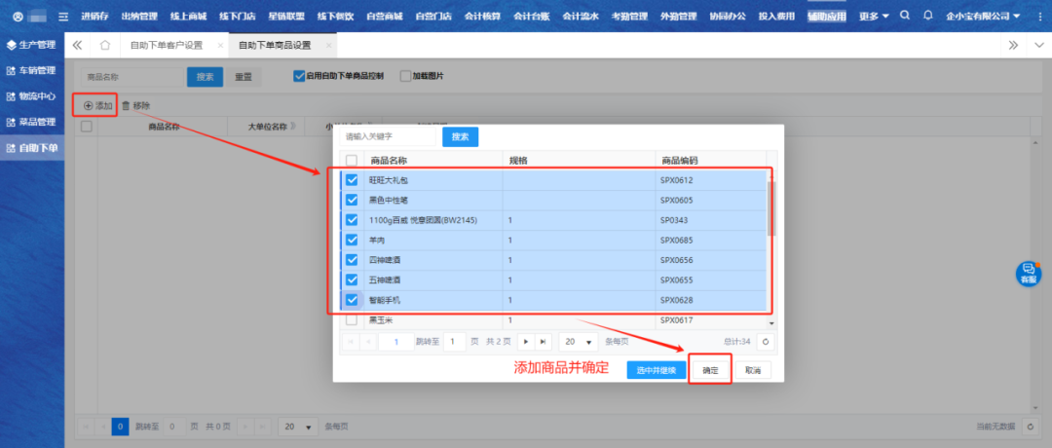
Task: Toggle 启用自助下单商品控制 checkbox
Action: coord(299,76)
